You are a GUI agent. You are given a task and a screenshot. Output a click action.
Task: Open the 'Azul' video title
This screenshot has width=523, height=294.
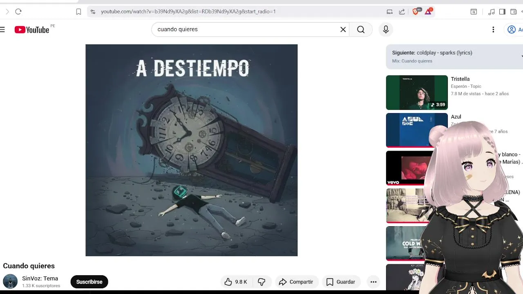point(456,117)
